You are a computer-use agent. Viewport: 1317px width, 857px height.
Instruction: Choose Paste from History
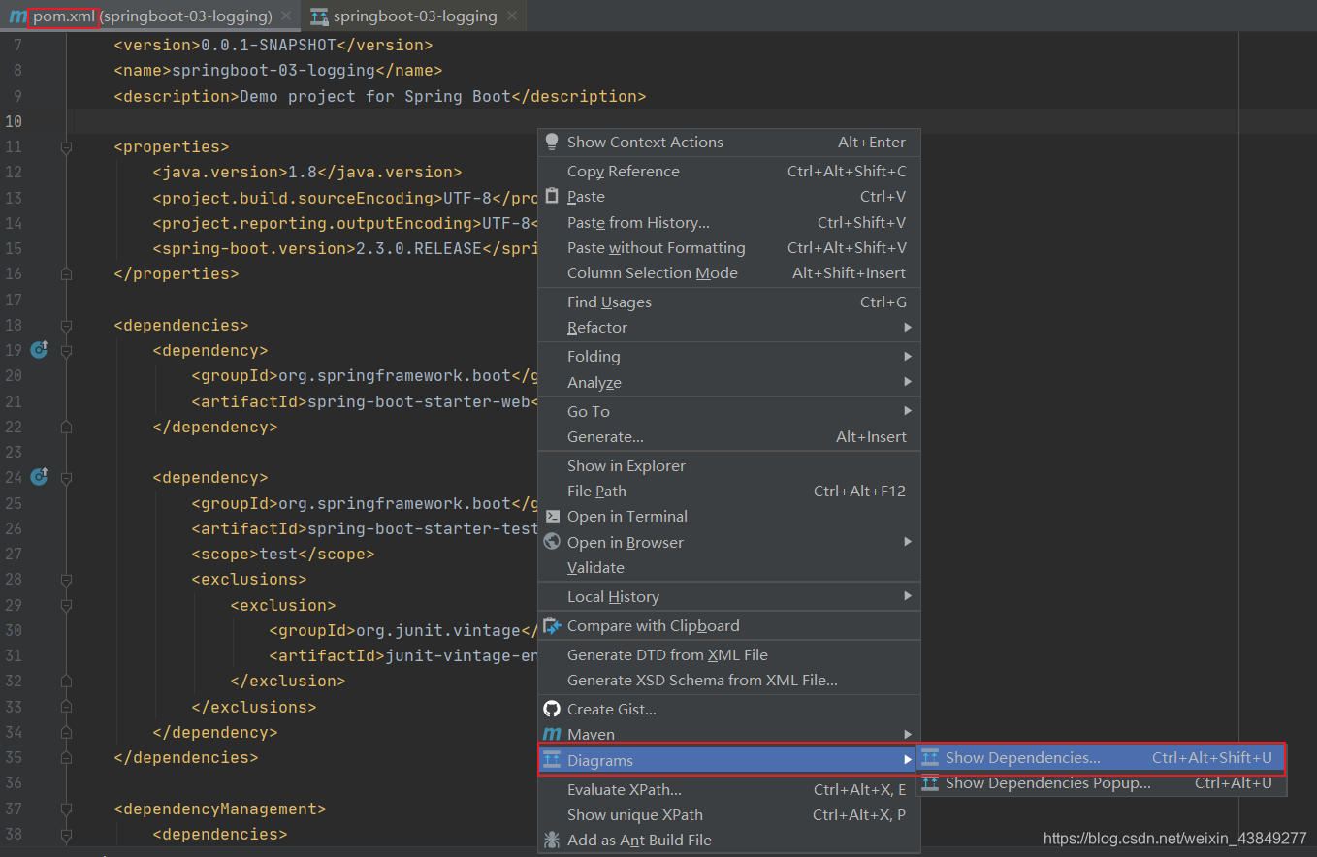[x=728, y=223]
